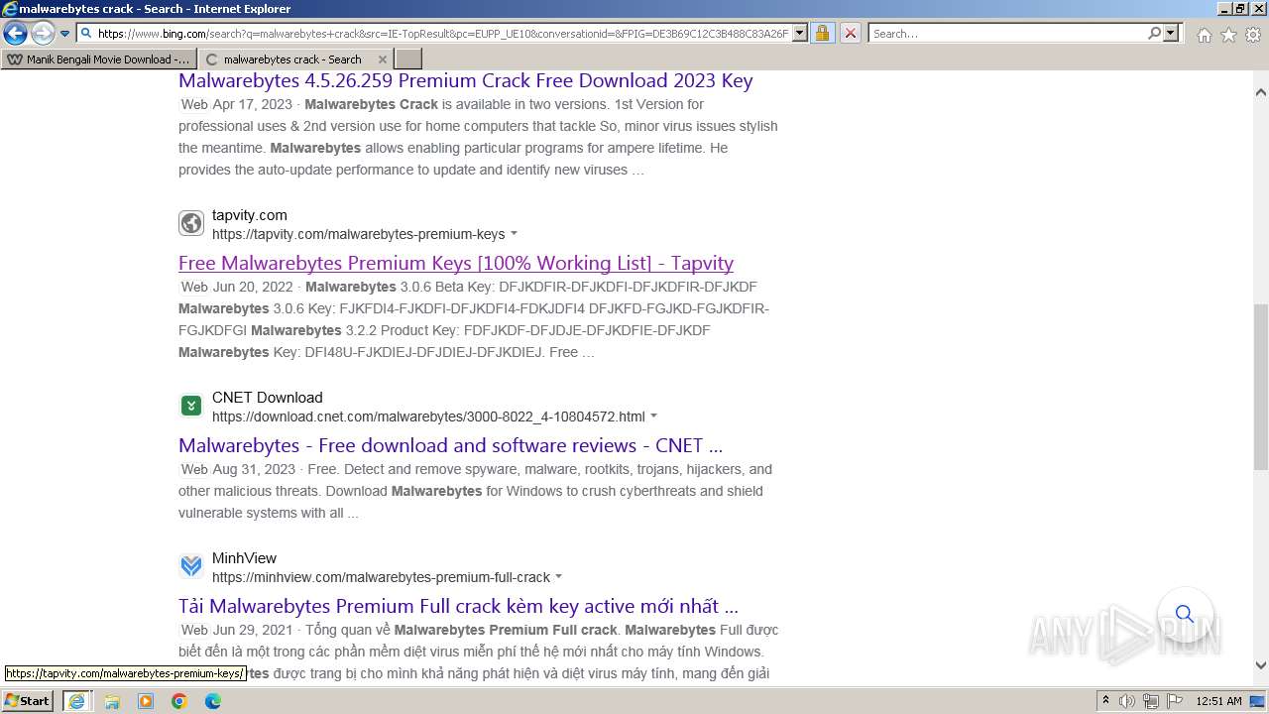
Task: Open Free Malwarebytes Premium Keys Tapvity link
Action: (x=456, y=263)
